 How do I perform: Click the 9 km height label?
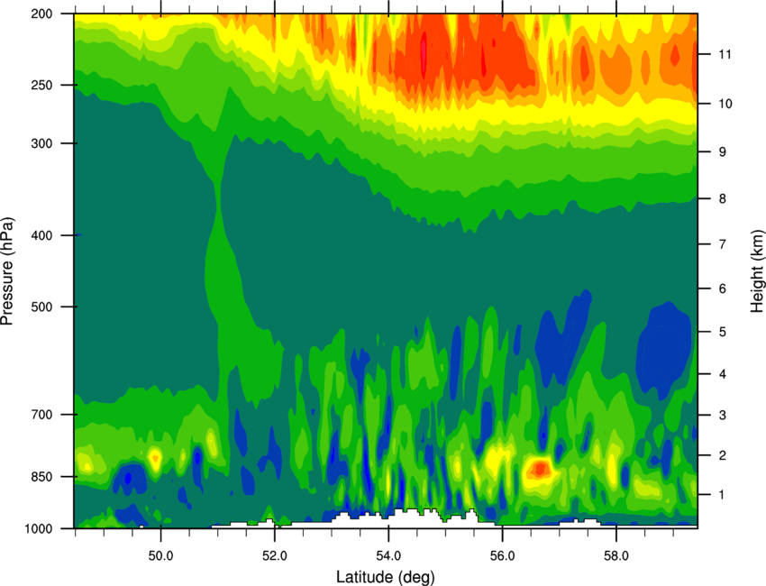(723, 152)
